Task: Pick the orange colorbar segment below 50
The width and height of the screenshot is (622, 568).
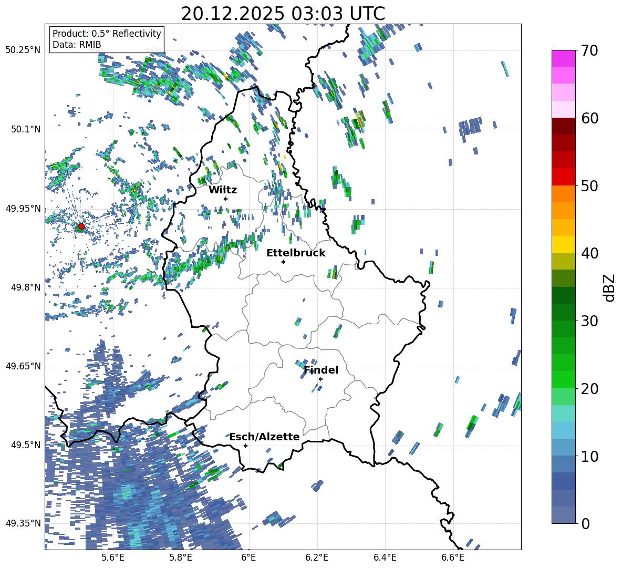Action: [564, 194]
